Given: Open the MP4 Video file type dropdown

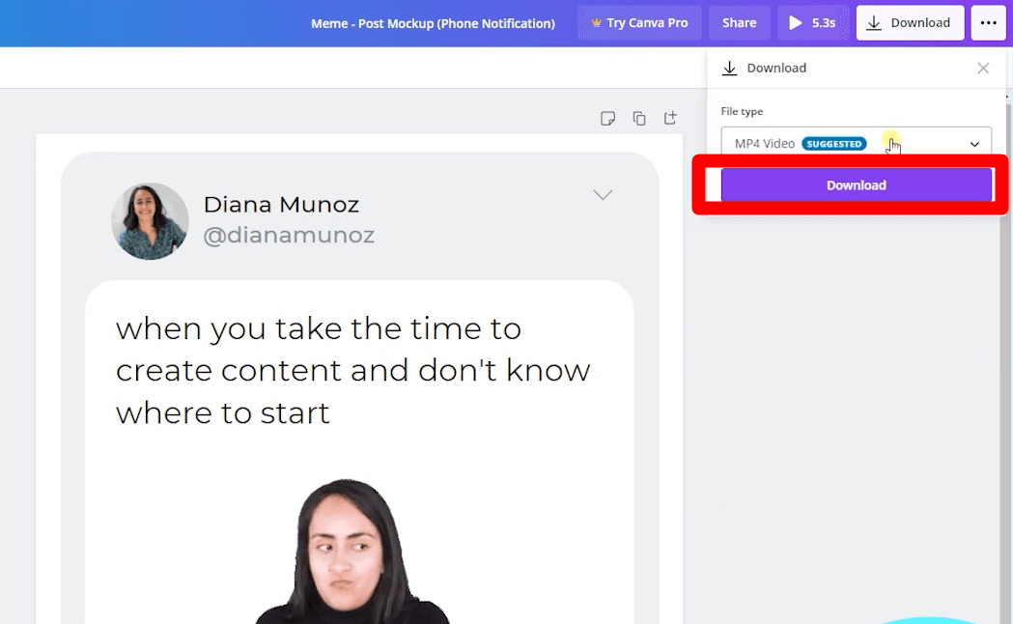Looking at the screenshot, I should (x=856, y=143).
